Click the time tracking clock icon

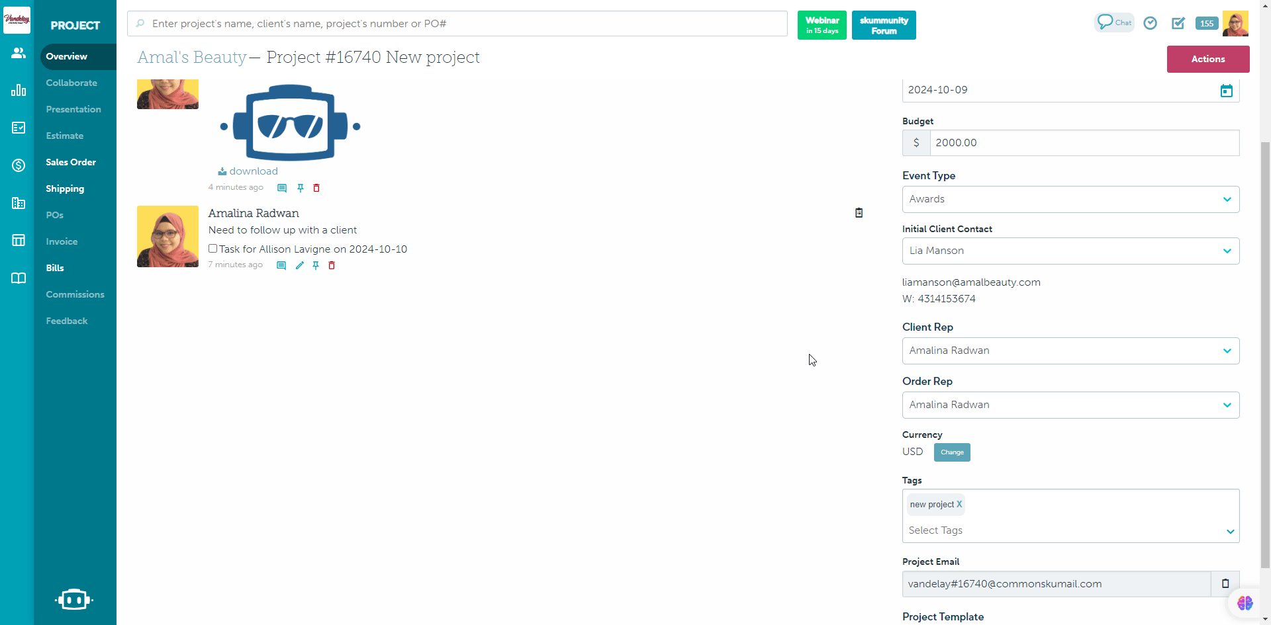tap(1151, 22)
